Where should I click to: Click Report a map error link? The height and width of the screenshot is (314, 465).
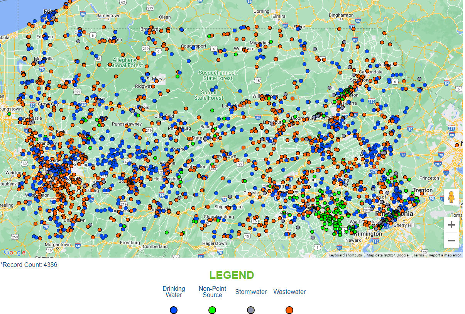click(445, 255)
